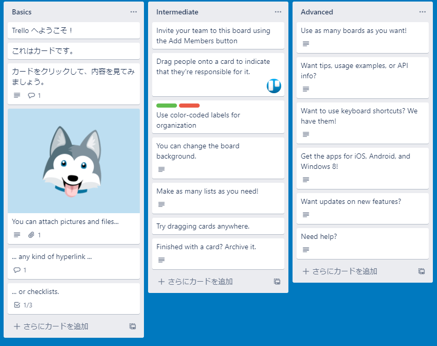This screenshot has height=346, width=437.
Task: Click description icon on Make as many lists card
Action: pyautogui.click(x=161, y=204)
